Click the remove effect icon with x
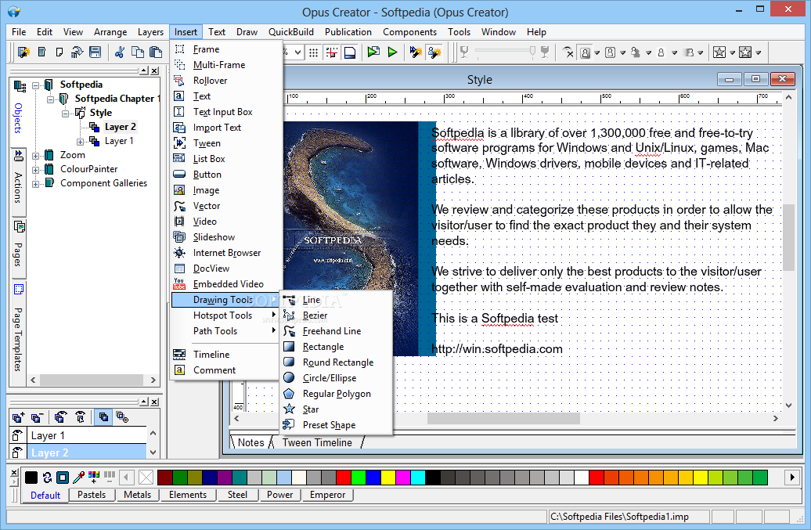This screenshot has width=811, height=530. pos(568,52)
